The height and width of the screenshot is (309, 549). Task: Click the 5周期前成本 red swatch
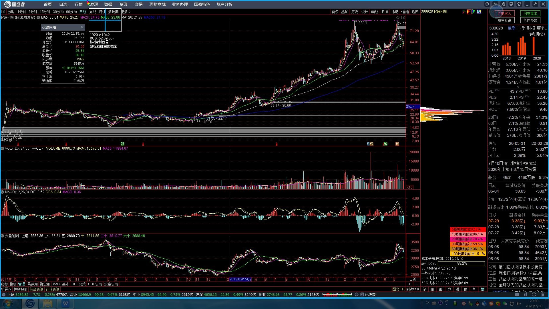tap(468, 229)
